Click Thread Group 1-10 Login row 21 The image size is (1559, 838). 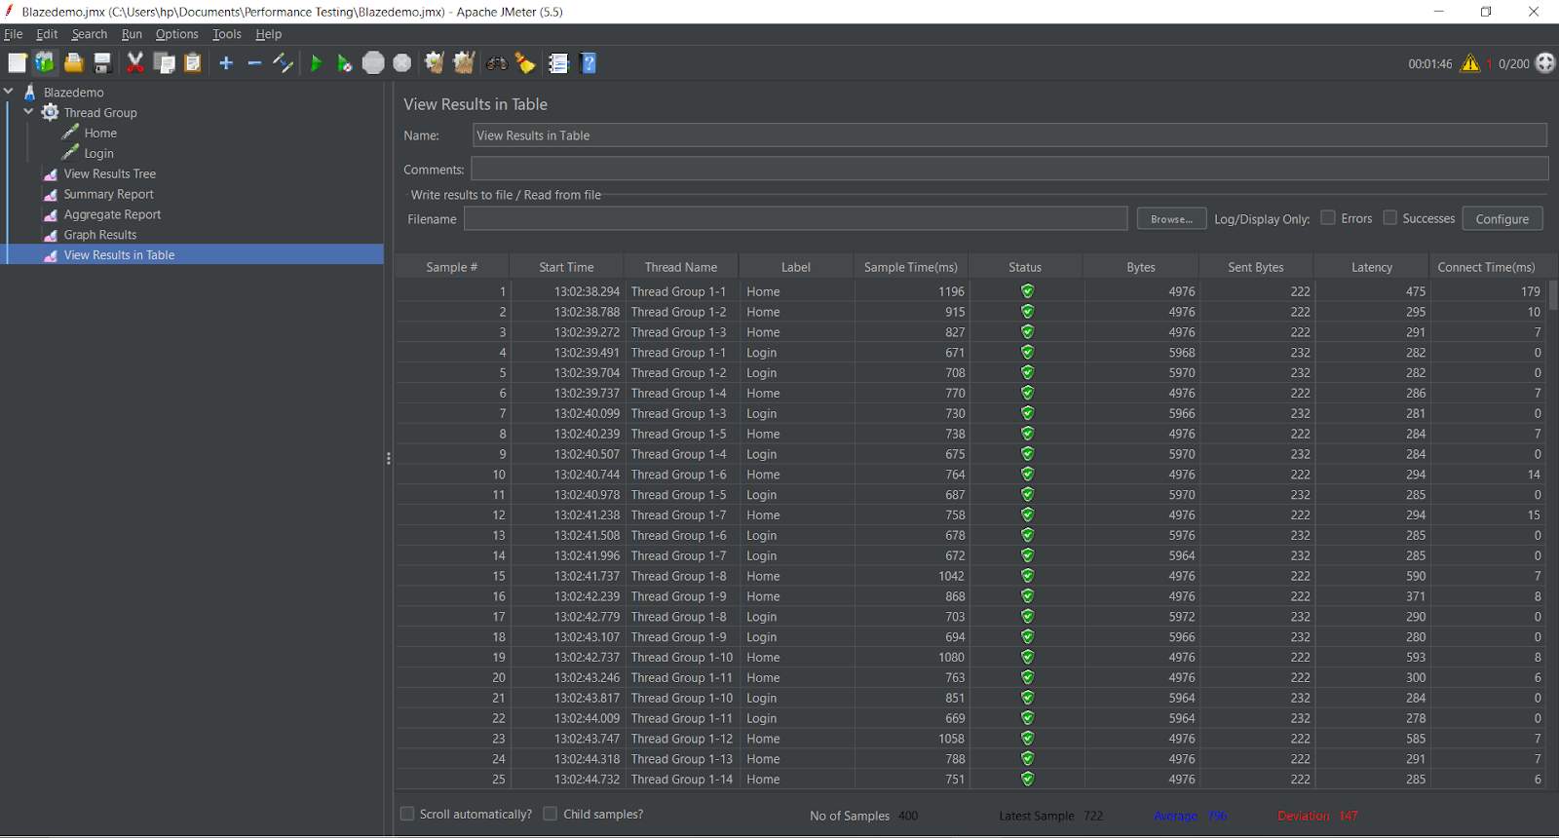(x=970, y=698)
